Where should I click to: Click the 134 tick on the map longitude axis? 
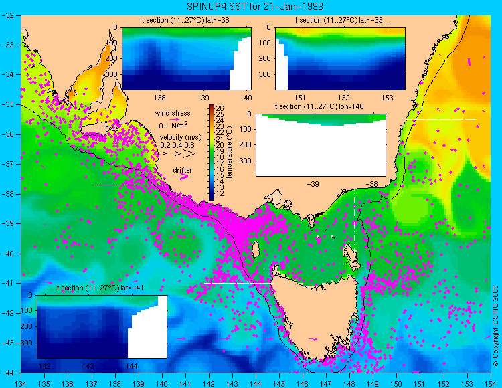coord(21,383)
